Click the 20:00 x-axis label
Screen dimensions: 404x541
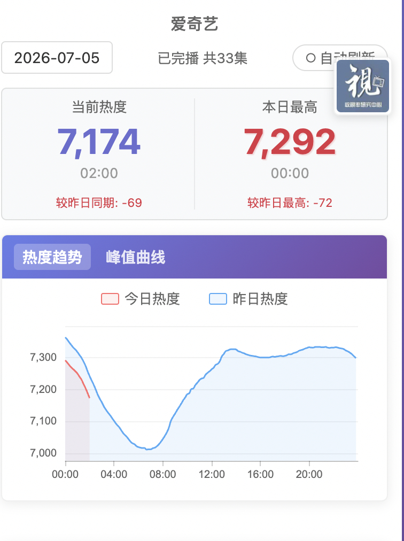tap(309, 474)
